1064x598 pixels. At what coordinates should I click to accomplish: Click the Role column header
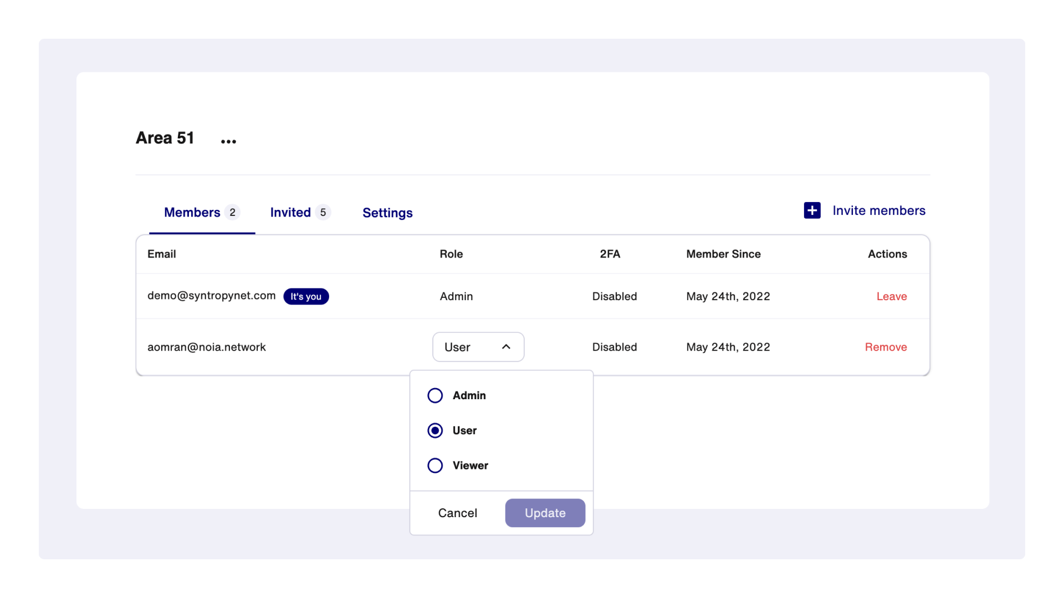tap(451, 254)
